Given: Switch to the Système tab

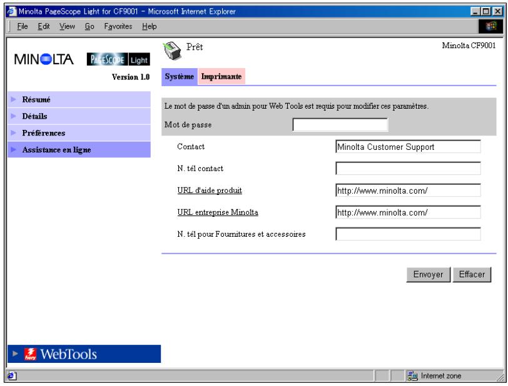Looking at the screenshot, I should tap(180, 77).
